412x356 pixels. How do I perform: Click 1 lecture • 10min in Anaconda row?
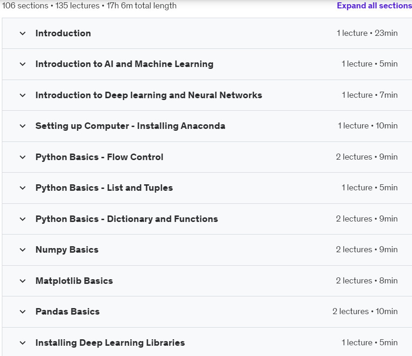(368, 126)
